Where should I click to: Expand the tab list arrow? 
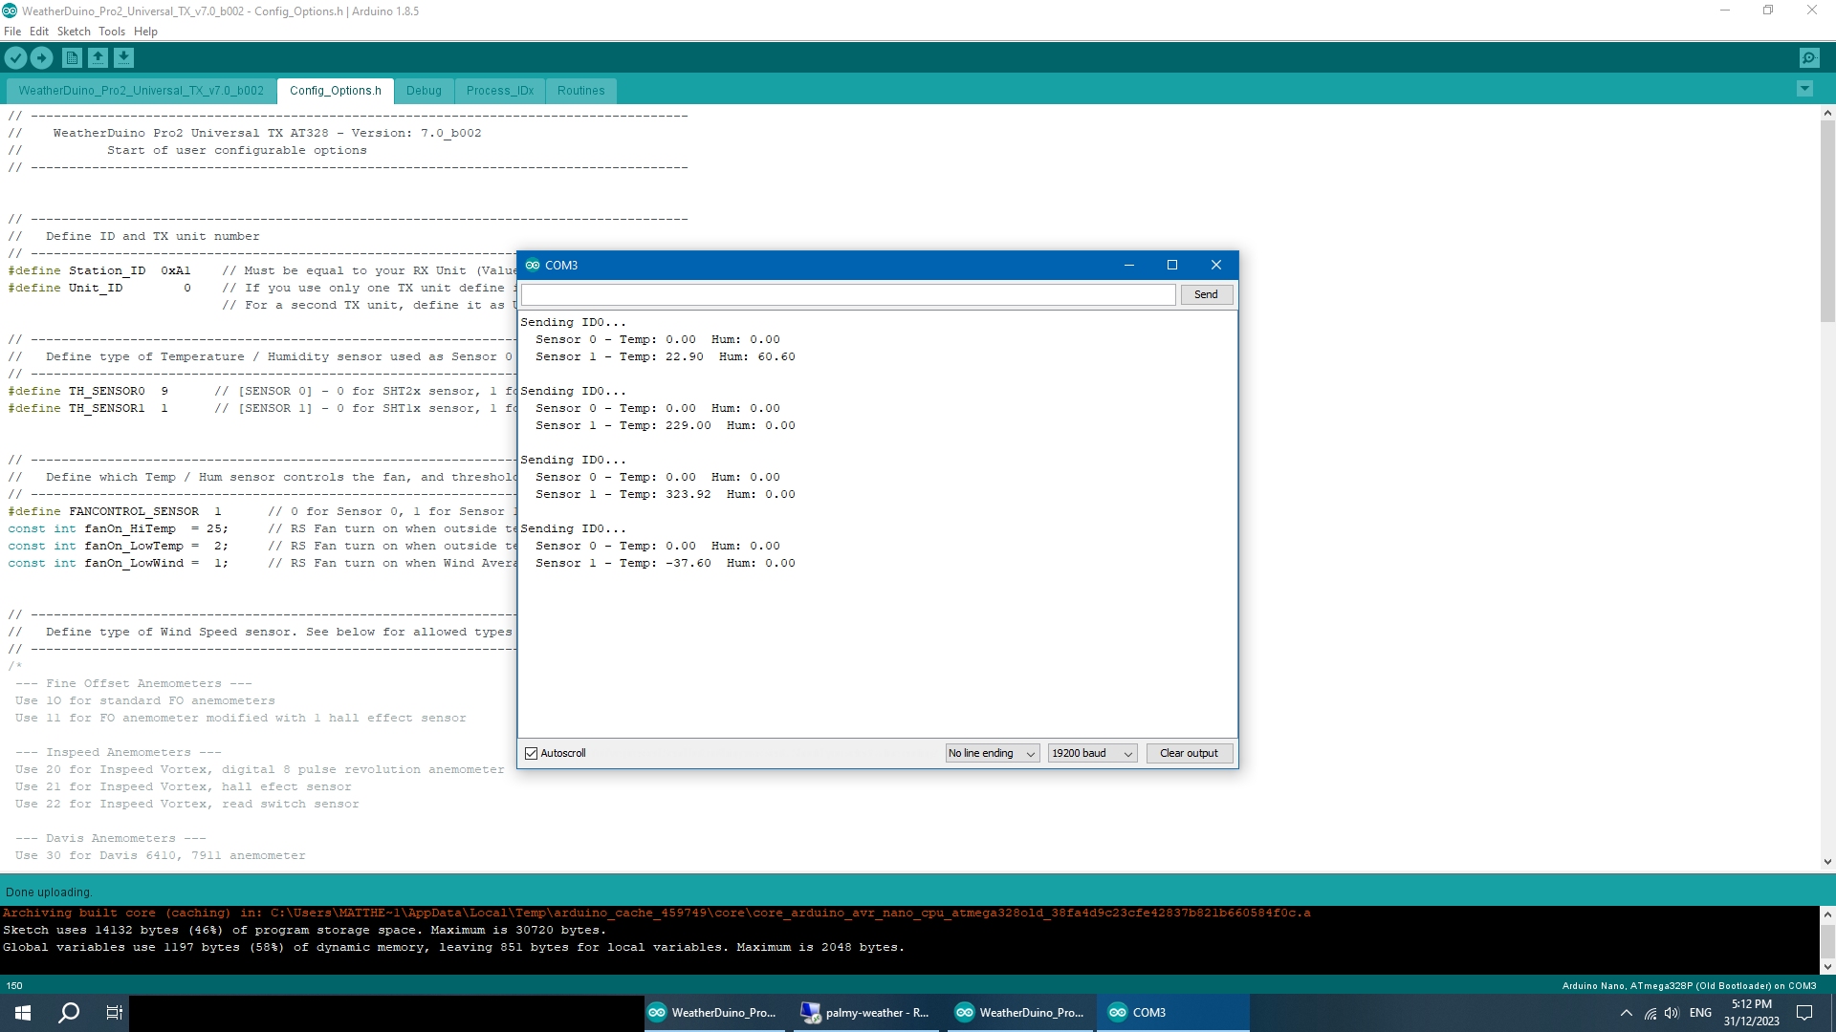[1804, 89]
